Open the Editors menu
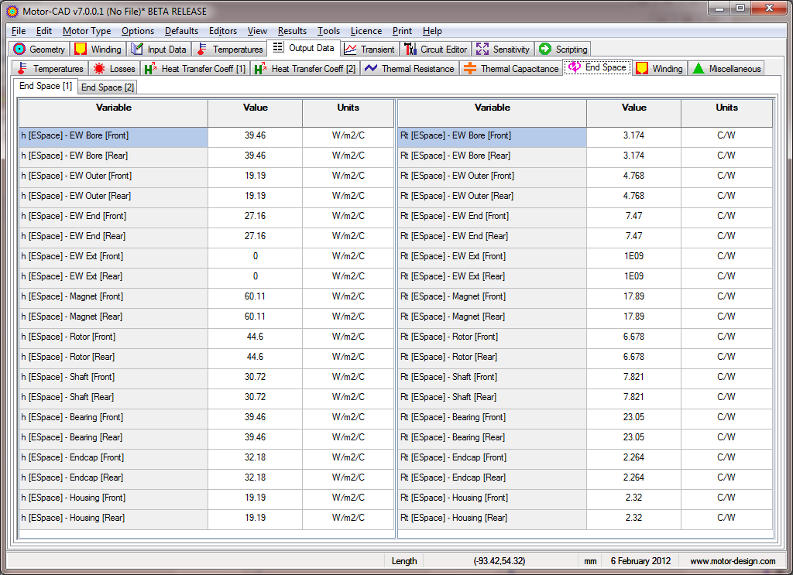Screen dimensions: 793x575 click(222, 31)
